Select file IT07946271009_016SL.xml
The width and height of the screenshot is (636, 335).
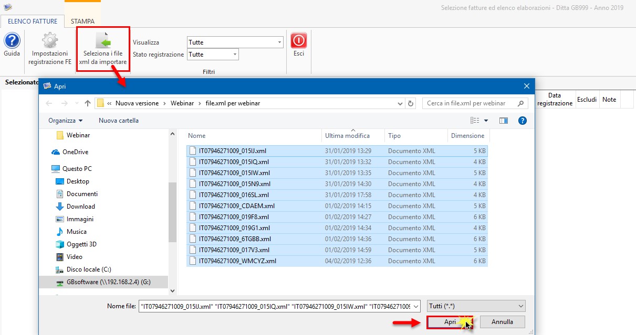[x=337, y=195]
